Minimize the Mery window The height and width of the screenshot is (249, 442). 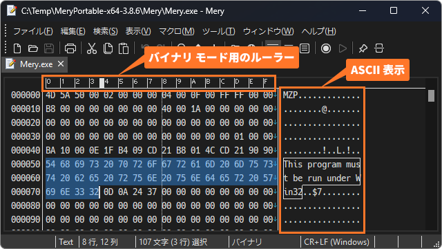tap(363, 11)
